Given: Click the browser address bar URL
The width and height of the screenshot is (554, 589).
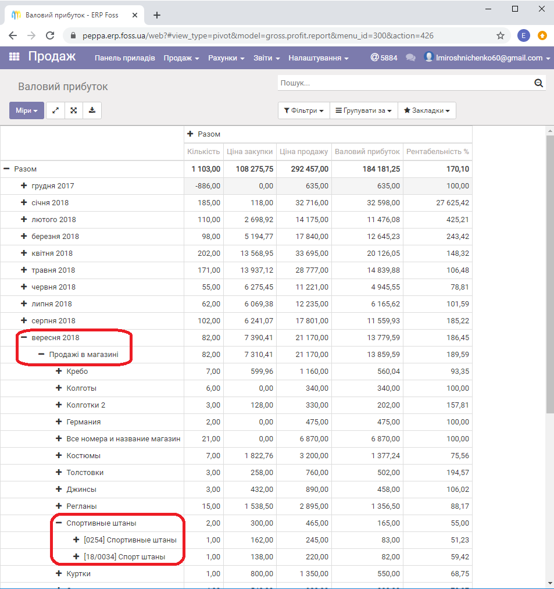Looking at the screenshot, I should point(258,35).
